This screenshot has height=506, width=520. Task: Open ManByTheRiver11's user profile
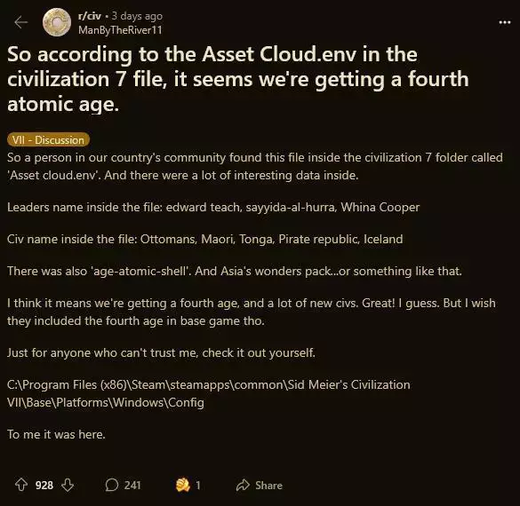[120, 30]
